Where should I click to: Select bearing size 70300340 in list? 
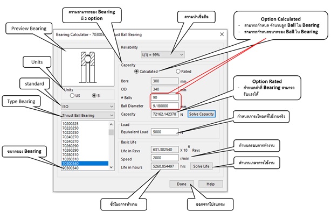pyautogui.click(x=85, y=164)
